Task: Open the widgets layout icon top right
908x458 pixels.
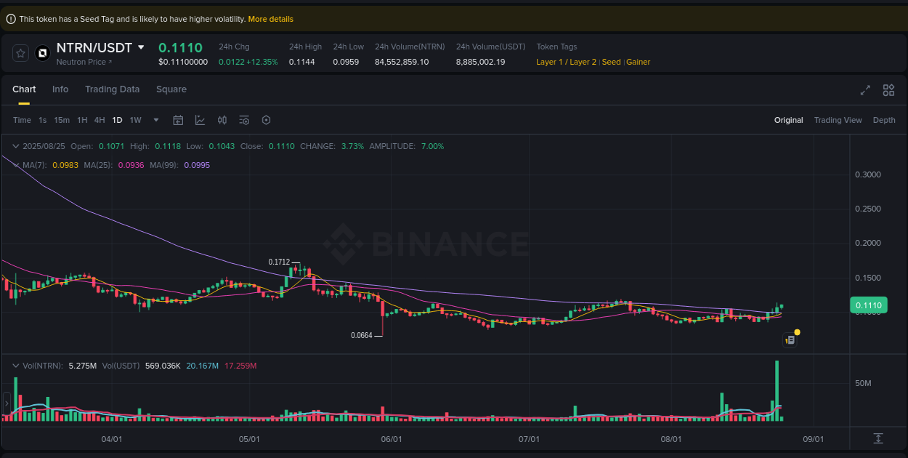Action: coord(888,90)
